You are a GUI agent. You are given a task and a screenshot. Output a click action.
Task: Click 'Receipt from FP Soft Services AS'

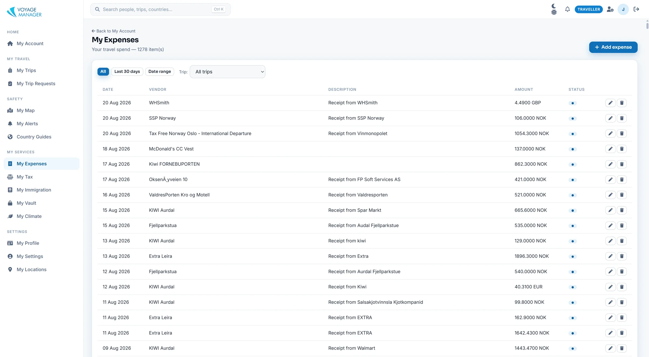[x=364, y=179]
